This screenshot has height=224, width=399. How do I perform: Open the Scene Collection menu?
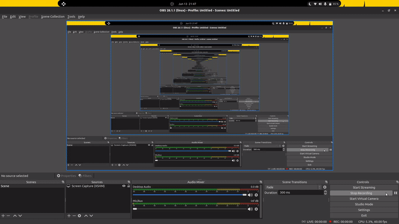[x=53, y=16]
